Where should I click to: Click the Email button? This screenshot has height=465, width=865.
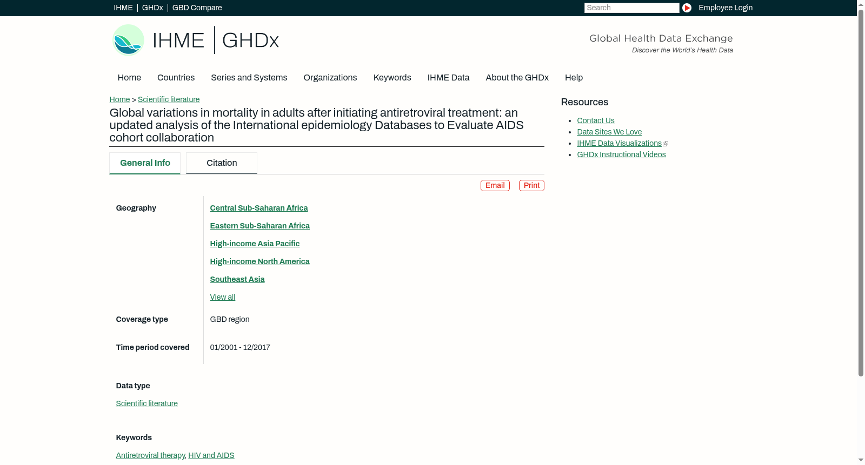pos(495,185)
